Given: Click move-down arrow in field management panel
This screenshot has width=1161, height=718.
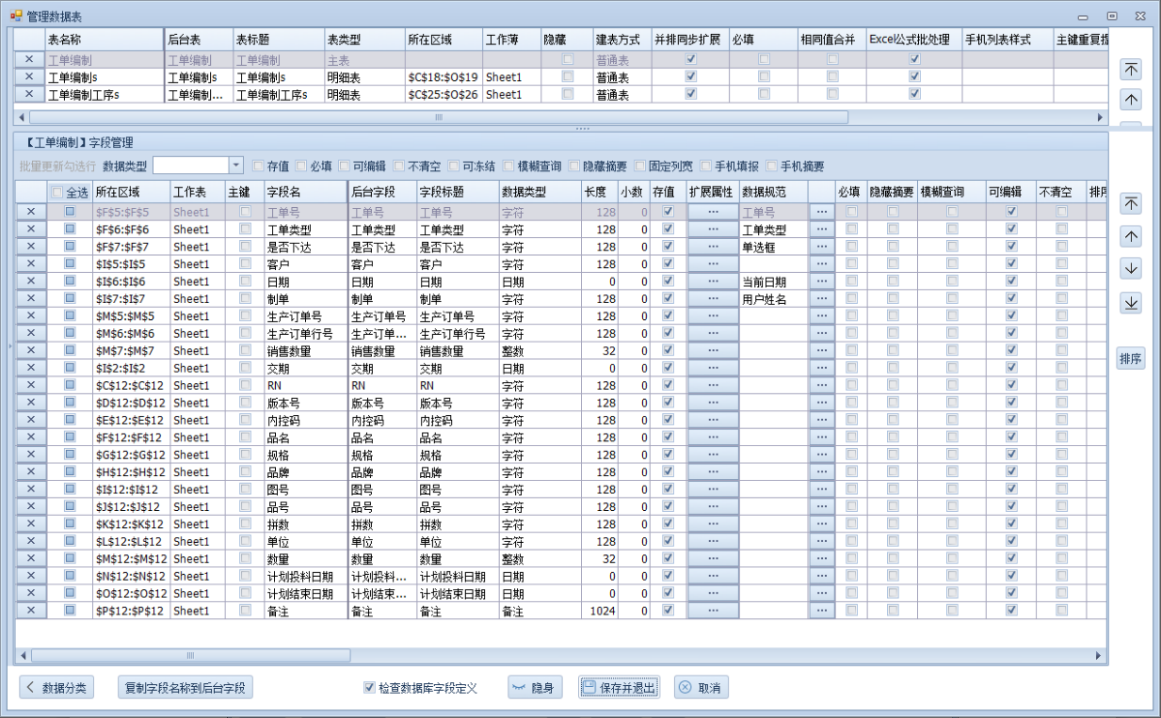Looking at the screenshot, I should coord(1131,268).
